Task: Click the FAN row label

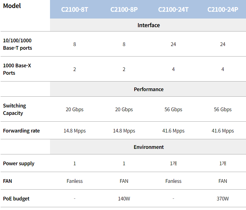Action: [7, 181]
